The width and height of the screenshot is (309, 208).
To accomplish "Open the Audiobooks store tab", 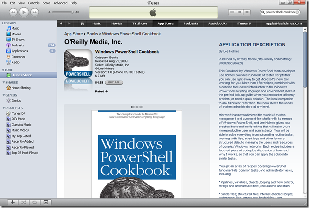I will (217, 23).
